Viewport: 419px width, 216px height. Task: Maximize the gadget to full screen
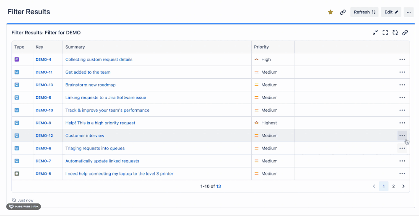385,33
